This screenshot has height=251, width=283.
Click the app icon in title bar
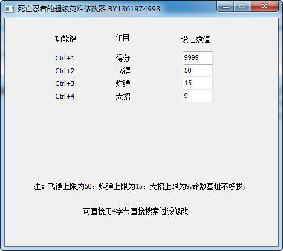point(9,9)
